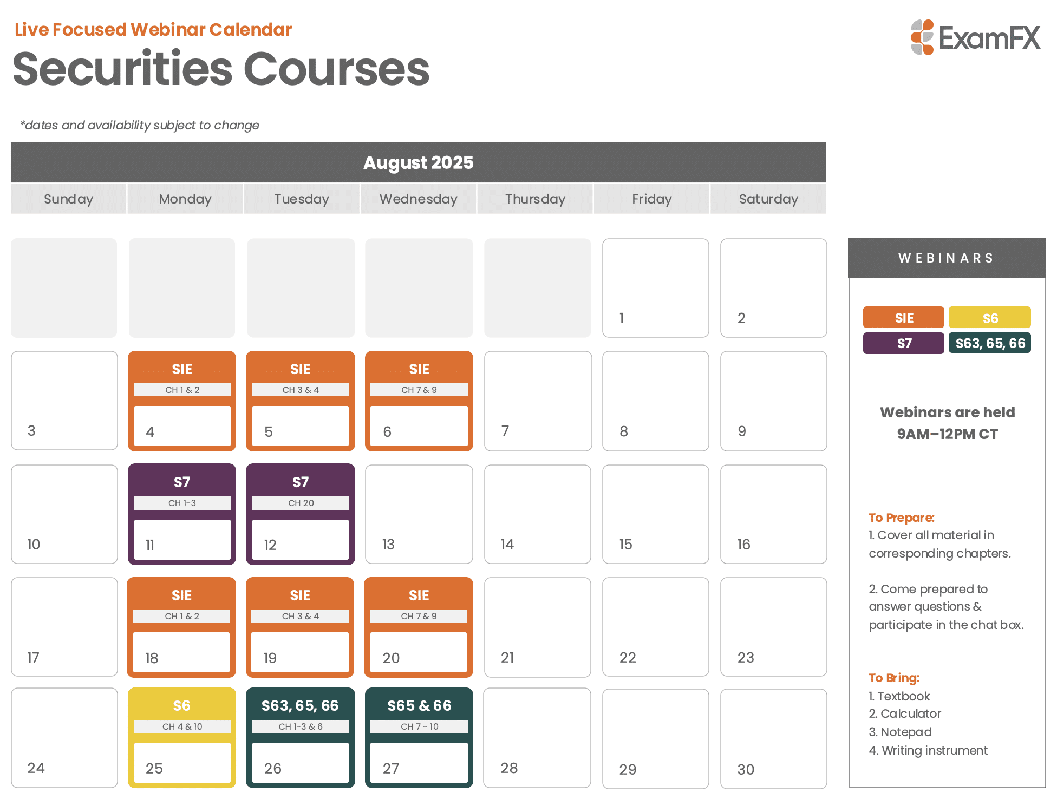Select the S7 CH 20 session on August 12
This screenshot has width=1057, height=799.
coord(301,514)
